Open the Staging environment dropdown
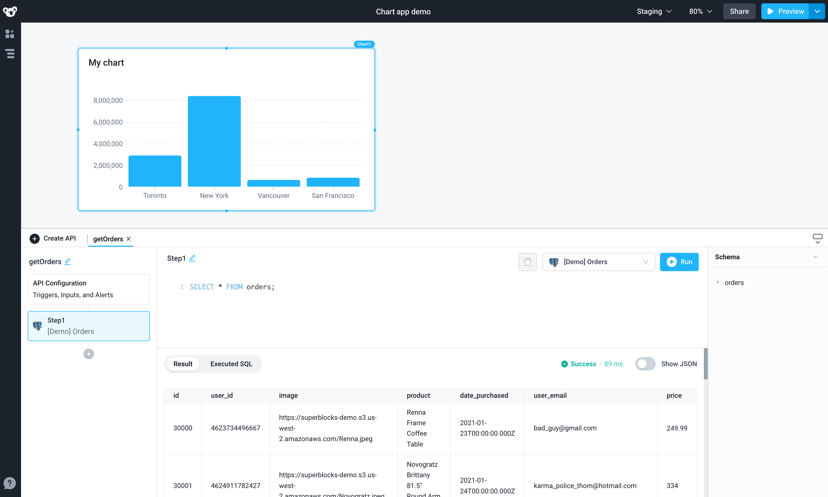Viewport: 828px width, 497px height. (x=653, y=11)
